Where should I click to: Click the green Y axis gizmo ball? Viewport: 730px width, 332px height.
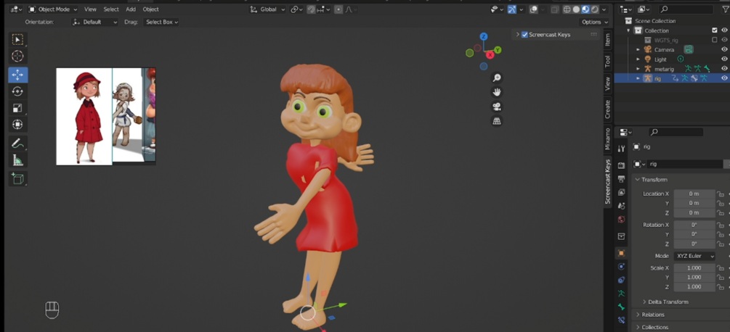point(498,50)
